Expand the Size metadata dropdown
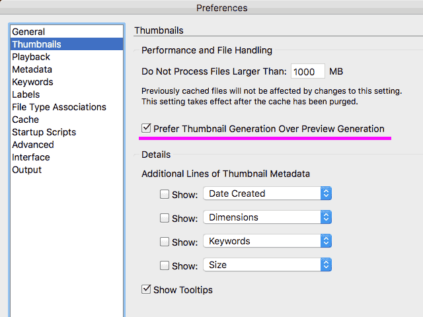Image resolution: width=423 pixels, height=317 pixels. coord(267,265)
